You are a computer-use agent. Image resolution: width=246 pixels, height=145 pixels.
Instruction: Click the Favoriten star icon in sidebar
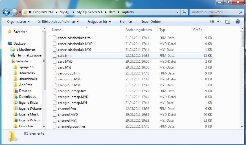pos(10,32)
